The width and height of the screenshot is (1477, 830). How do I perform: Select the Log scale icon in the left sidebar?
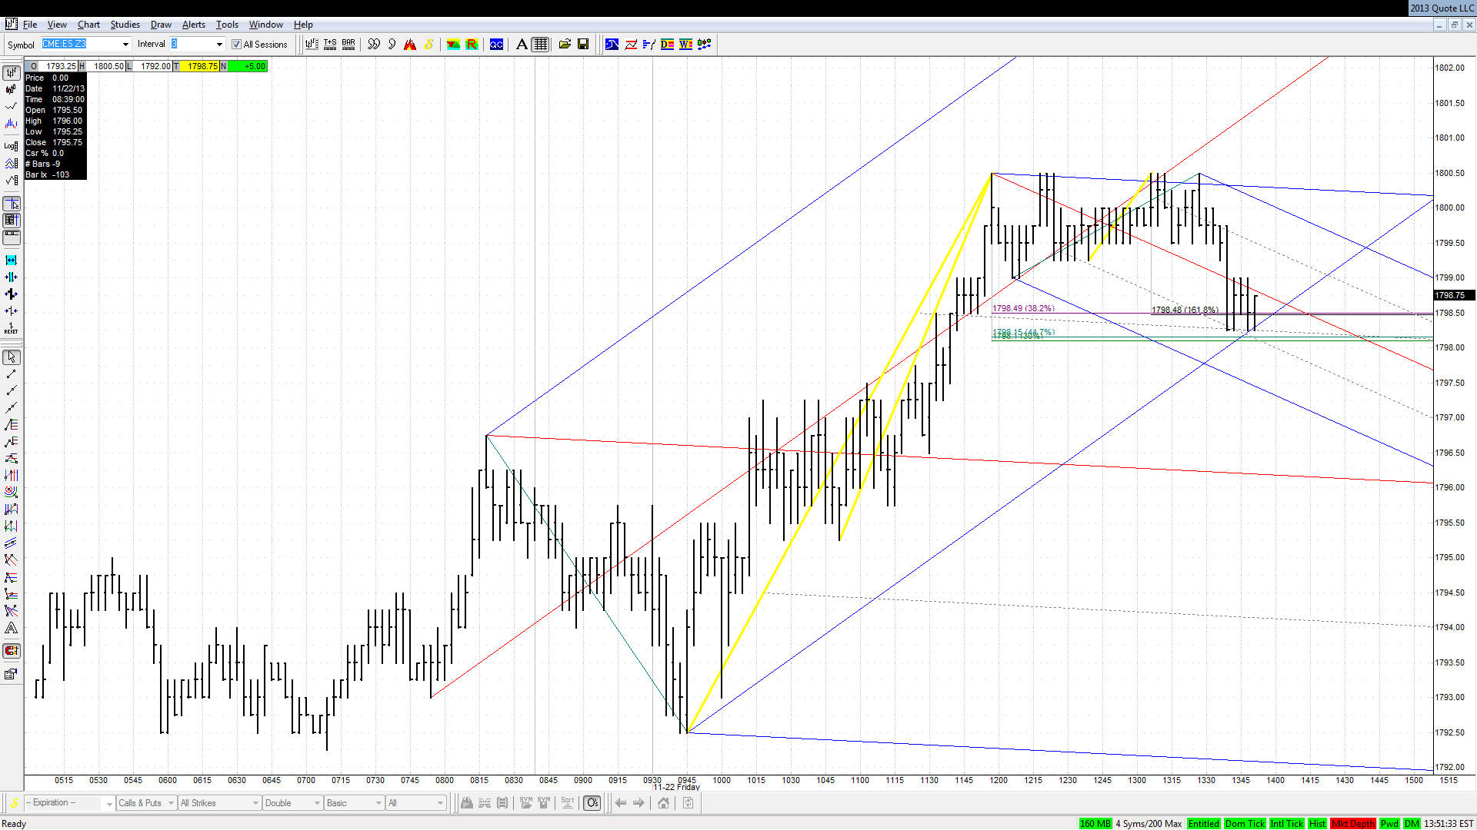point(12,146)
